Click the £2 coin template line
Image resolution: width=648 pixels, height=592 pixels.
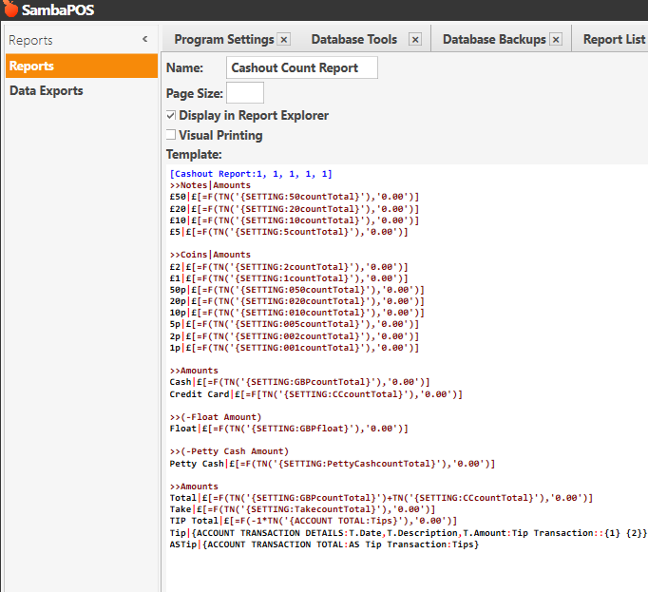click(x=289, y=267)
